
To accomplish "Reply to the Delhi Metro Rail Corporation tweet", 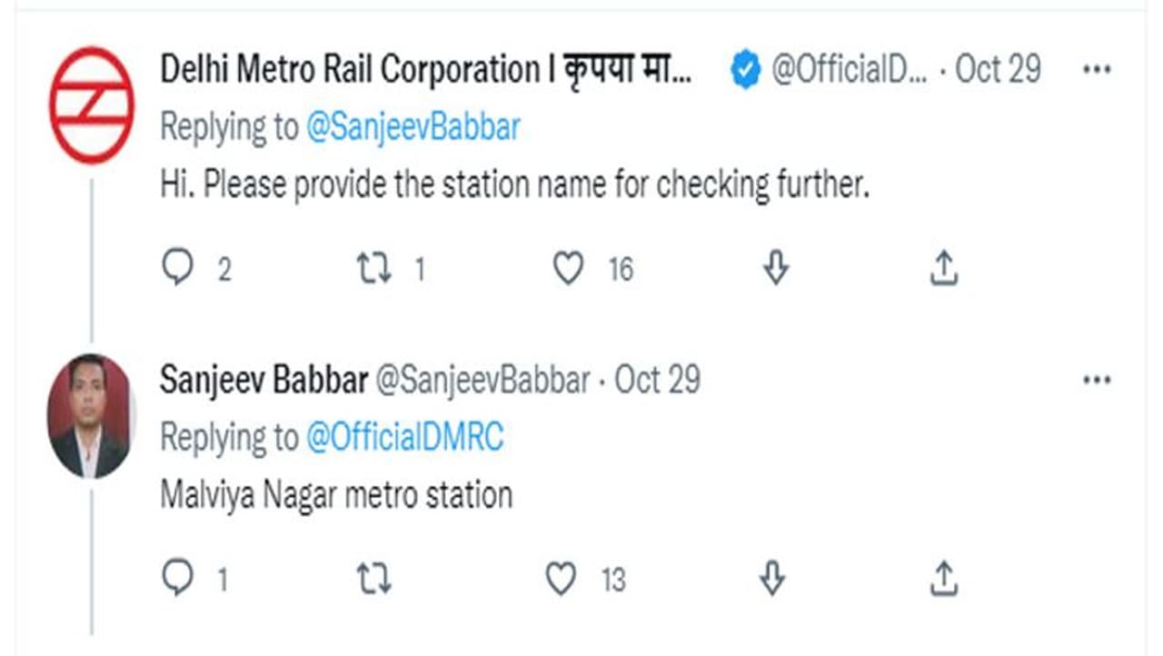I will click(178, 268).
